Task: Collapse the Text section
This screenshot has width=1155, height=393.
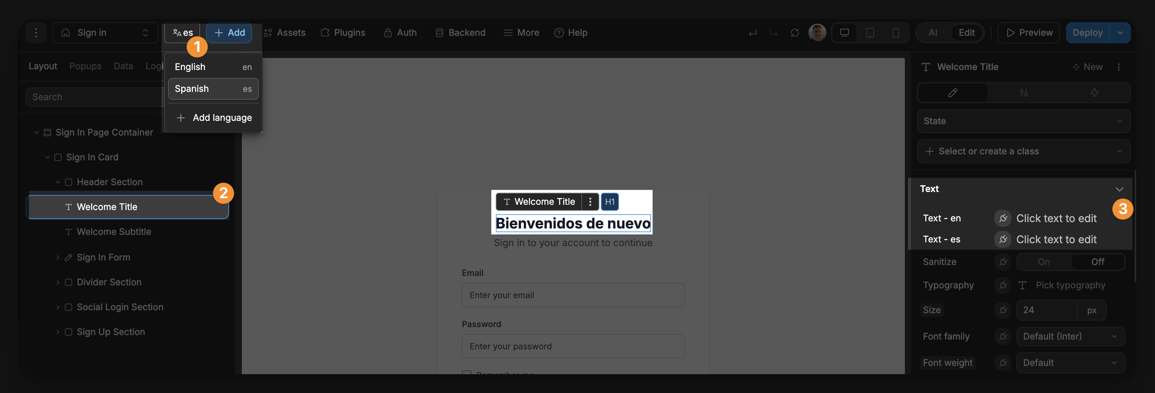Action: pyautogui.click(x=1120, y=189)
